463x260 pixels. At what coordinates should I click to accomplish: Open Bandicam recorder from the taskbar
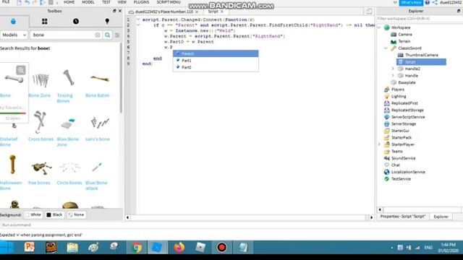tap(221, 247)
